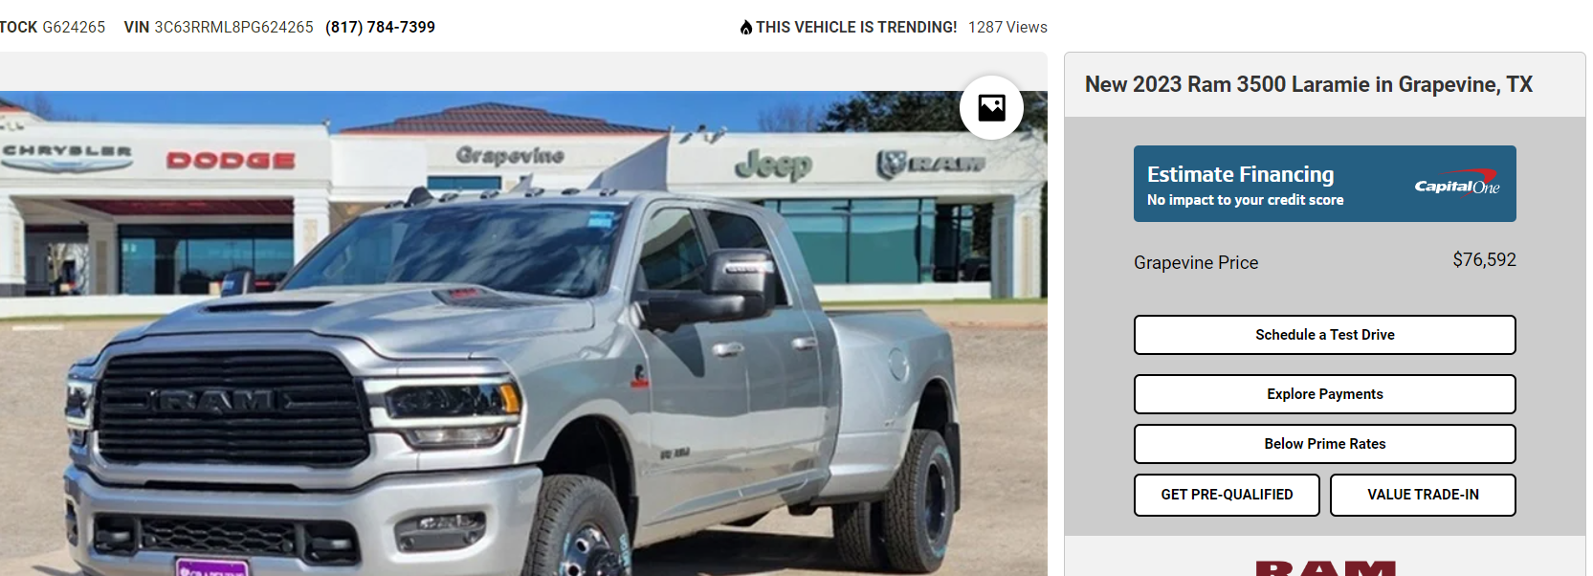This screenshot has width=1593, height=576.
Task: Open the photo gallery icon
Action: (x=991, y=107)
